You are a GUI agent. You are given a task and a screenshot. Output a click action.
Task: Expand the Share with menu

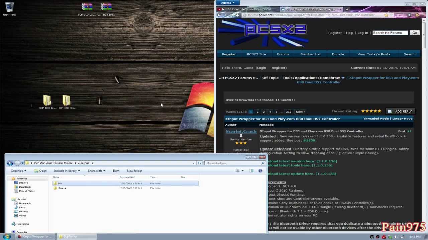[x=96, y=171]
